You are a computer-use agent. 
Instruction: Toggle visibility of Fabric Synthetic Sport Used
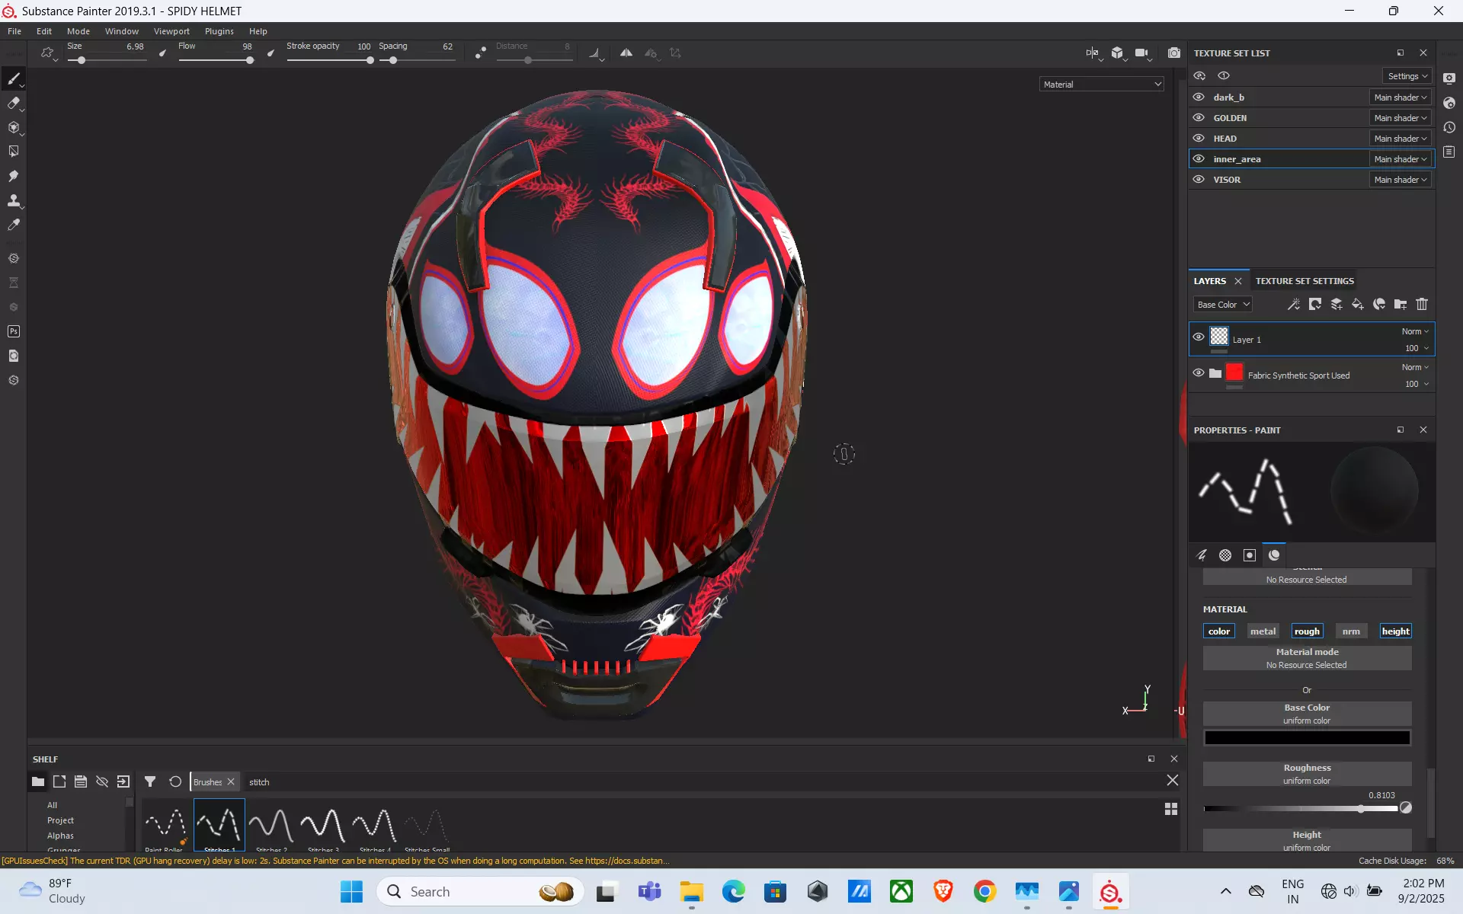[1199, 372]
